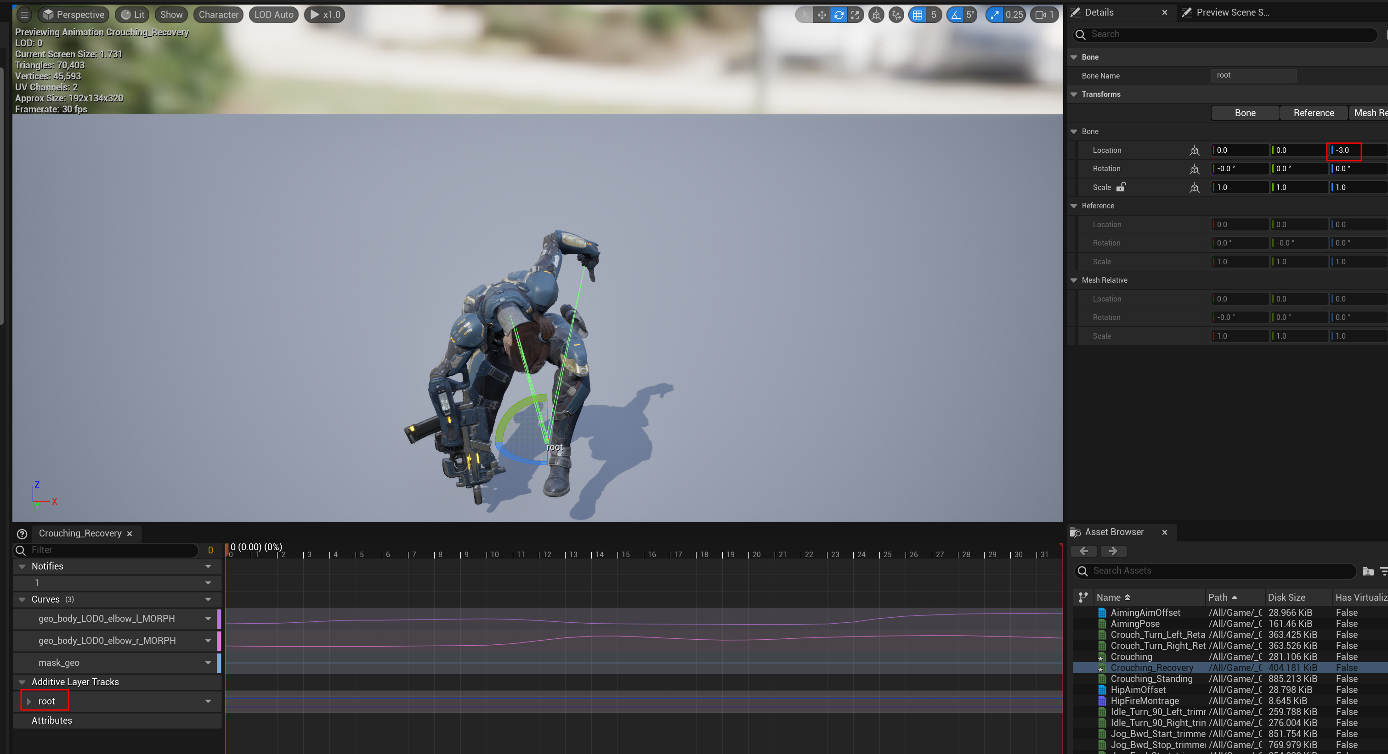Select the scale gizmo tool

pyautogui.click(x=855, y=15)
